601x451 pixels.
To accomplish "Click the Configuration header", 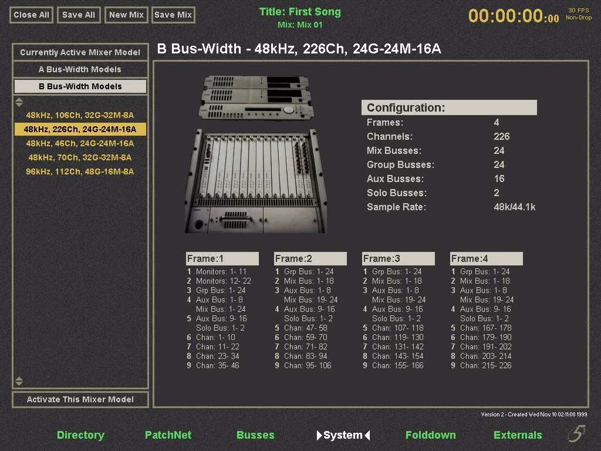I will [449, 107].
